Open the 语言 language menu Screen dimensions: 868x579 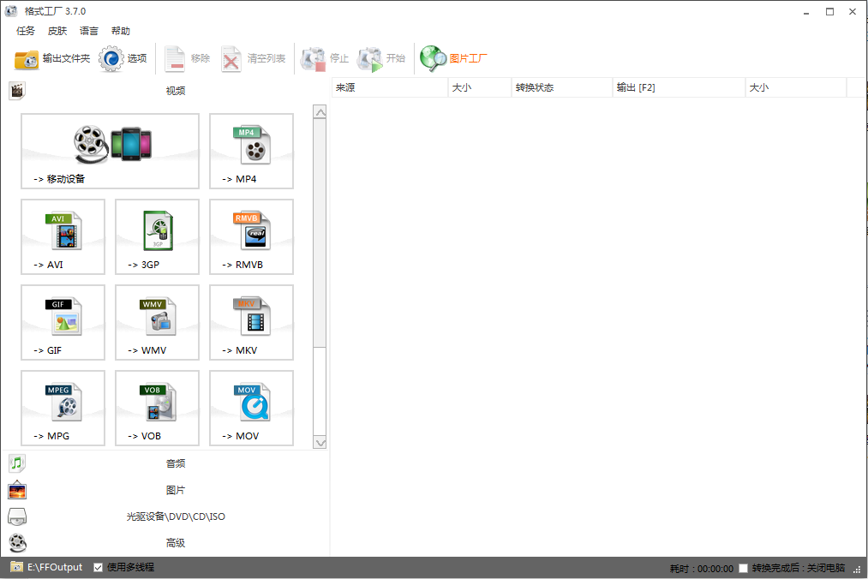pyautogui.click(x=88, y=31)
